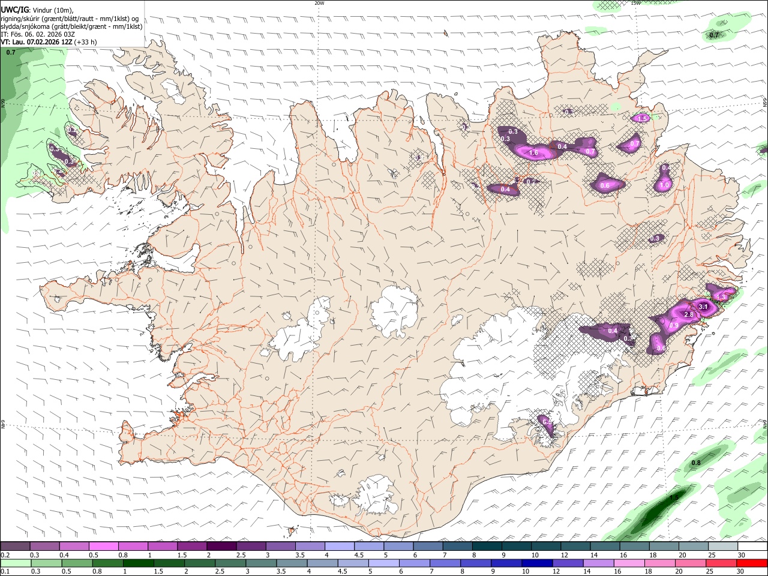Click the 1.0 precipitation value on the map

pyautogui.click(x=664, y=185)
